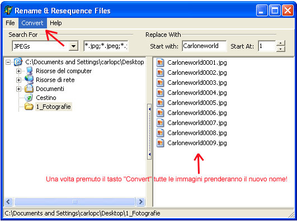Image resolution: width=297 pixels, height=221 pixels.
Task: Click the Carloneworld0009.jpg file icon
Action: (x=160, y=143)
